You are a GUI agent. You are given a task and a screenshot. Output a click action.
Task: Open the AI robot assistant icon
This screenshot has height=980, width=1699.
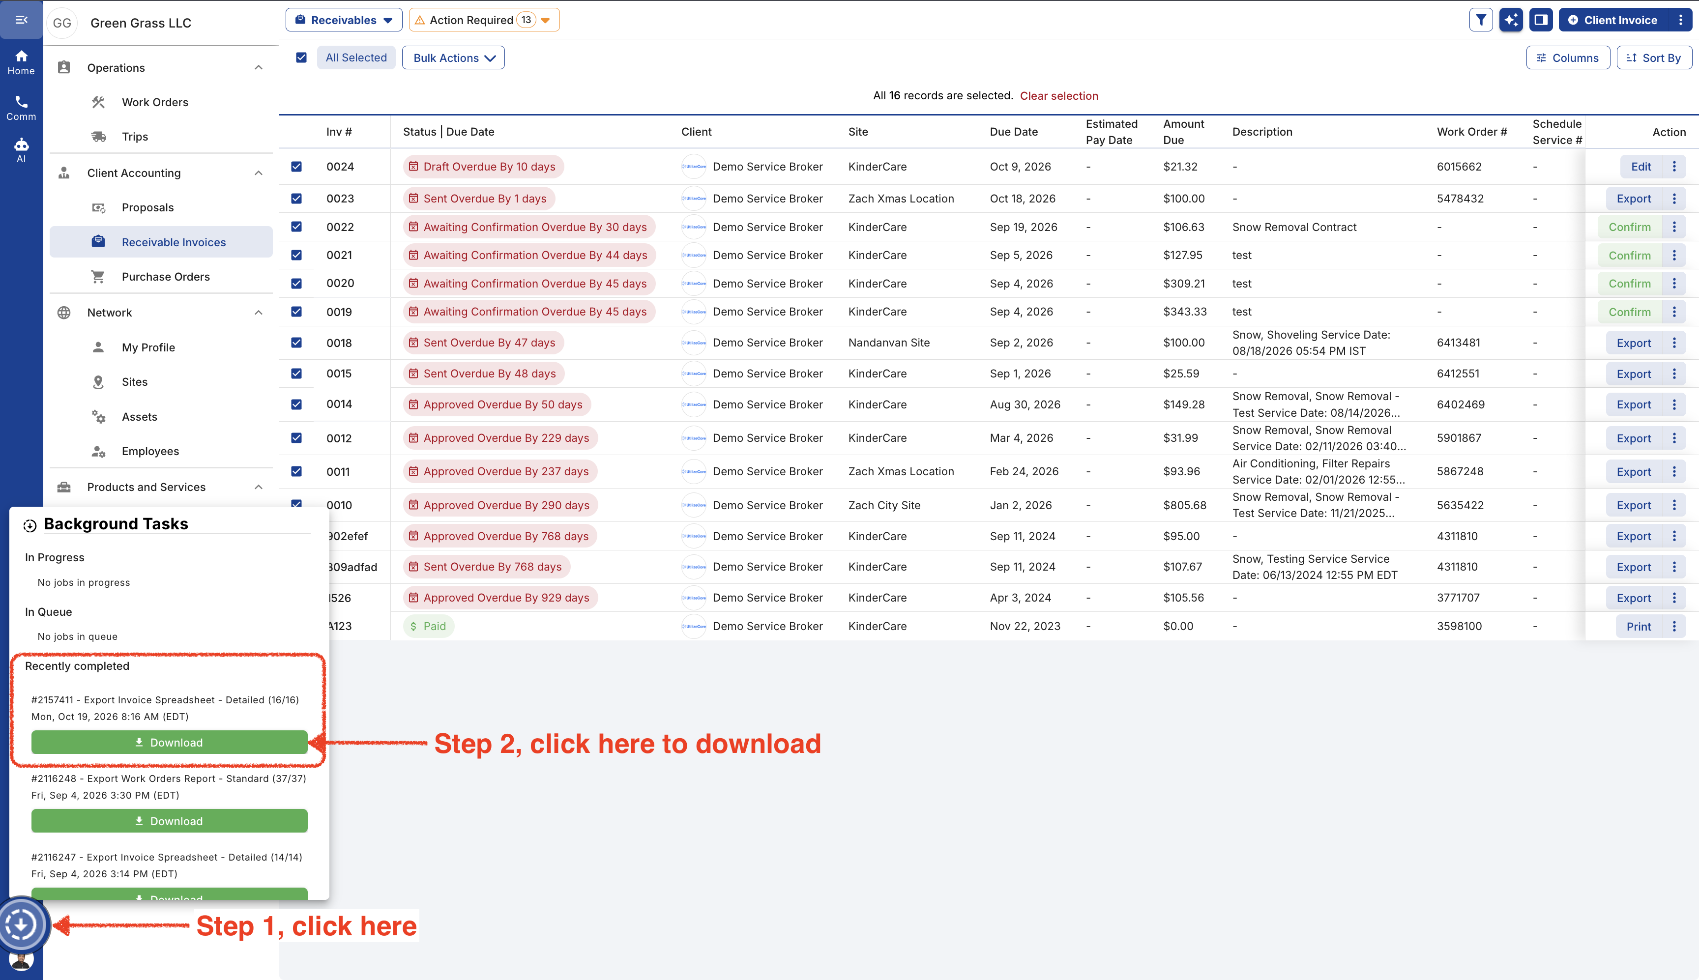[22, 150]
